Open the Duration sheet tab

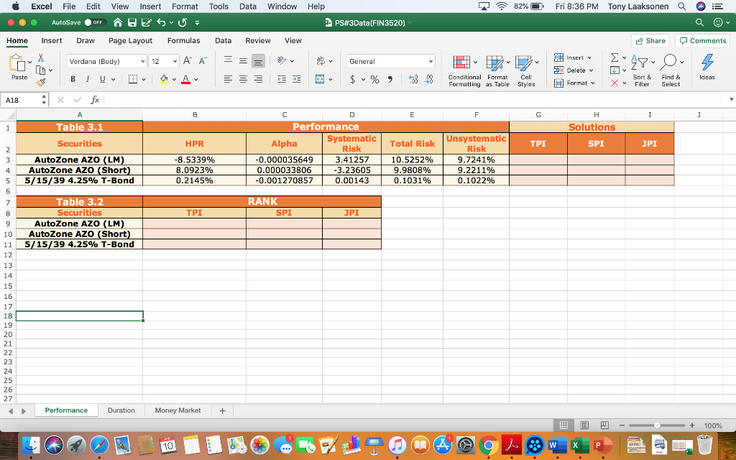(x=121, y=410)
